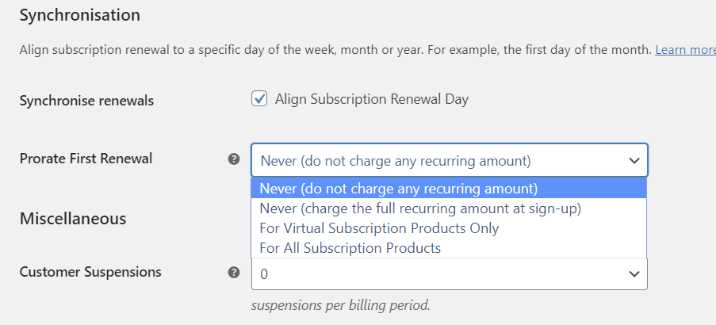The height and width of the screenshot is (325, 716).
Task: Open the Customer Suspensions dropdown showing 0
Action: [x=450, y=274]
